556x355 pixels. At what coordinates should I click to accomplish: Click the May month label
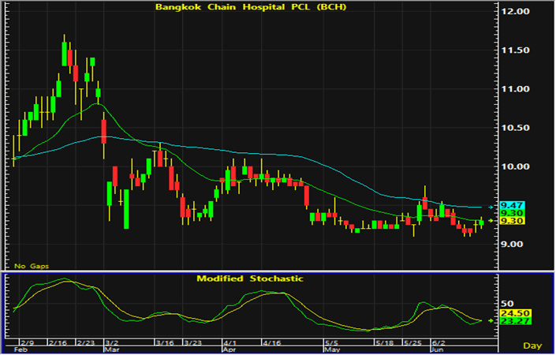tap(331, 349)
